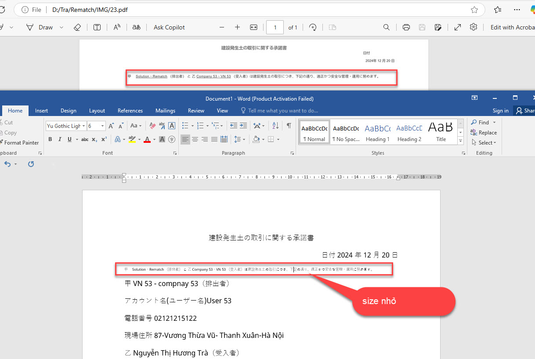535x359 pixels.
Task: Open PDF viewer settings gear
Action: click(x=473, y=27)
